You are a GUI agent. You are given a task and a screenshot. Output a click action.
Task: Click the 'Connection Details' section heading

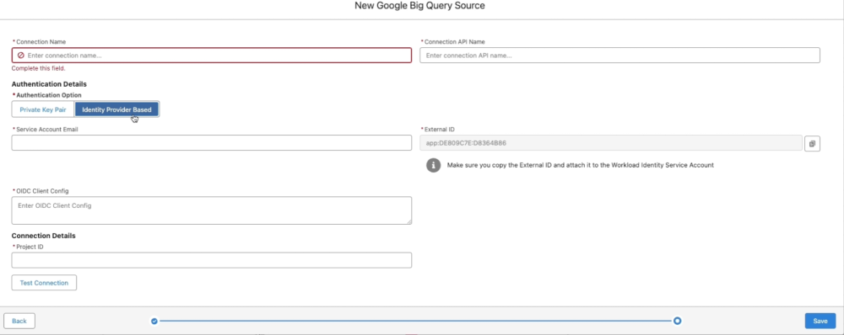(x=44, y=236)
